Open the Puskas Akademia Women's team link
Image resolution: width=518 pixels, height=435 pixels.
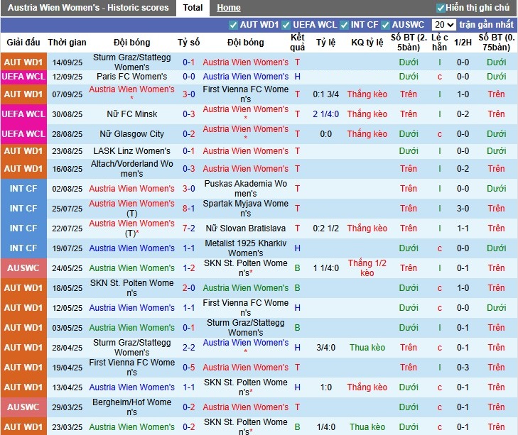245,189
